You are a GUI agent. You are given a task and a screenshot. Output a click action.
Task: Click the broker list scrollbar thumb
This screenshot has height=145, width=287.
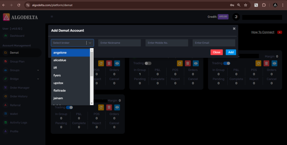92,64
